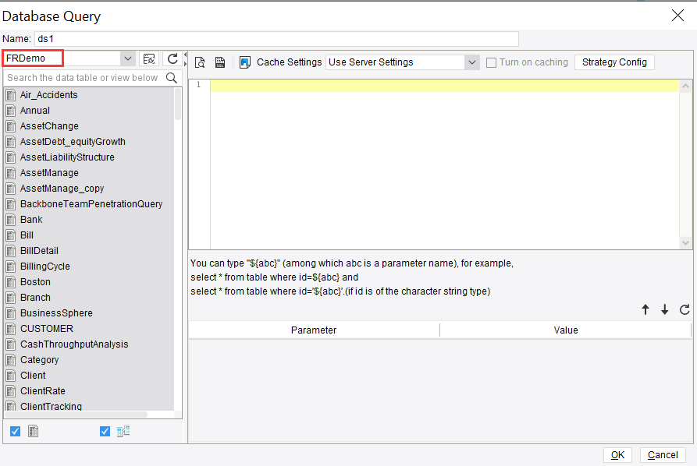Expand the Use Server Settings dropdown
697x466 pixels.
[x=472, y=62]
